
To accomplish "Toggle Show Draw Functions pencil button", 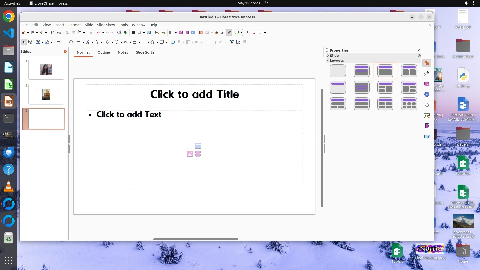I will [229, 33].
